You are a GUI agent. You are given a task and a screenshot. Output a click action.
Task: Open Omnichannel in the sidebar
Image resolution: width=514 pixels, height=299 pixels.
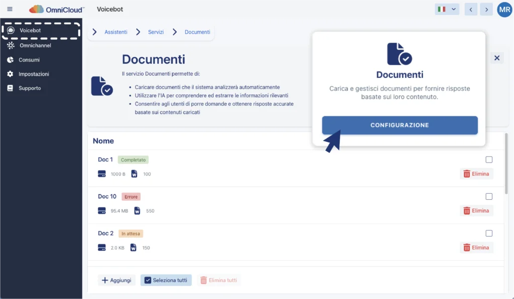[35, 46]
